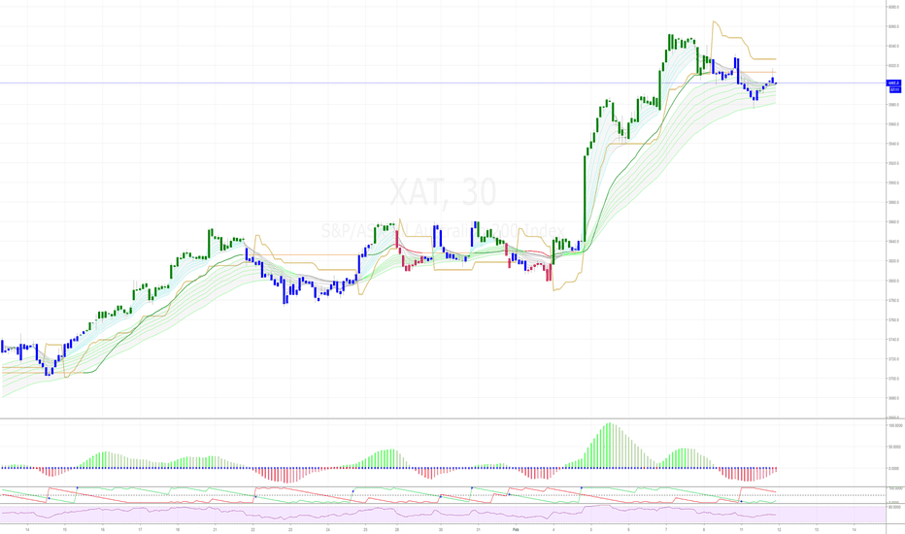Click the '21' date label on the time axis
This screenshot has height=534, width=905.
[x=215, y=529]
